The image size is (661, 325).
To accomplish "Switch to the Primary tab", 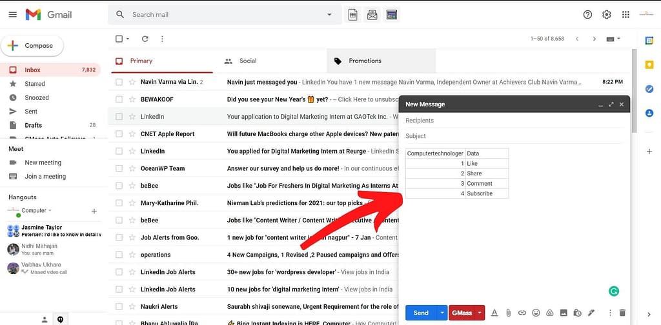I will coord(162,61).
